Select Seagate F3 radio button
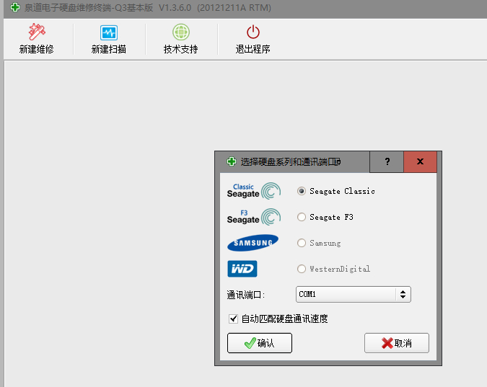 click(x=302, y=217)
